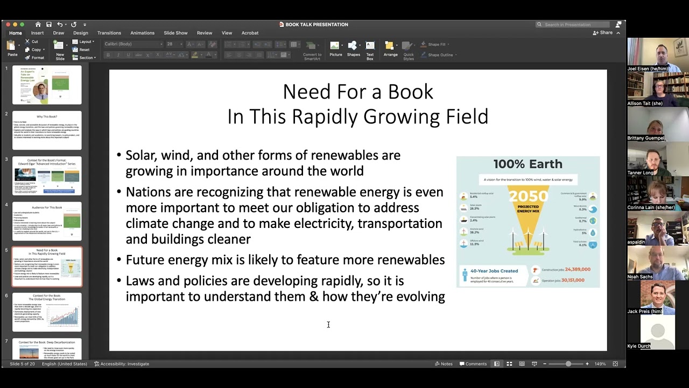Save the presentation with the floppy icon
689x388 pixels.
tap(49, 24)
